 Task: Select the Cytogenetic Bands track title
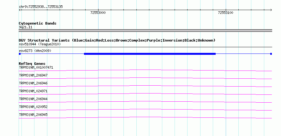pos(38,23)
